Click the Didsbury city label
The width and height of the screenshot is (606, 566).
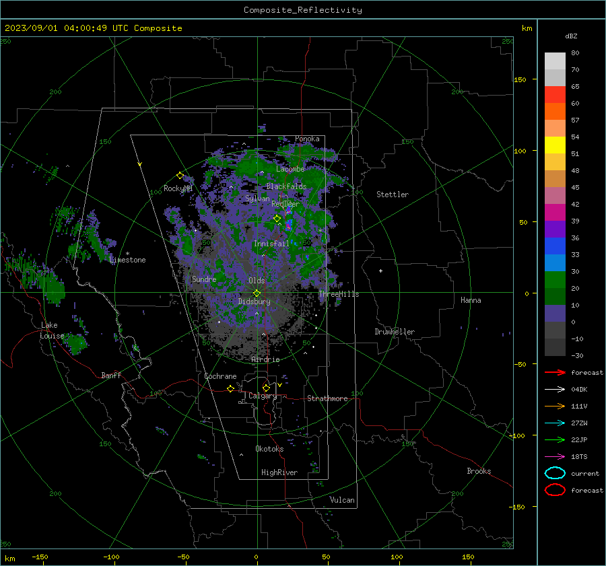(x=255, y=302)
